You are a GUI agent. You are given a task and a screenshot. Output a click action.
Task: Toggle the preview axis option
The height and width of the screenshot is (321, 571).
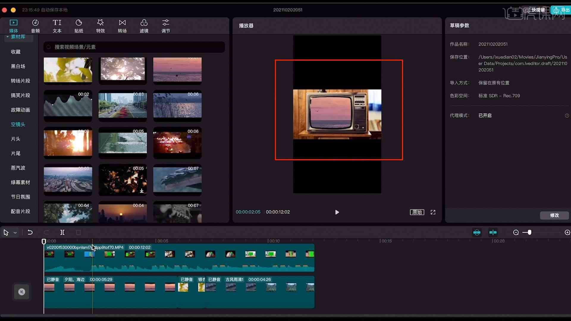pos(493,232)
